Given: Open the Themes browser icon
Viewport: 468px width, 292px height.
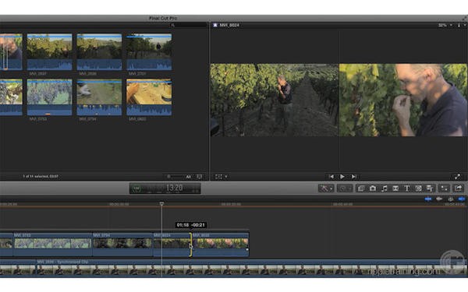Looking at the screenshot, I should 430,188.
